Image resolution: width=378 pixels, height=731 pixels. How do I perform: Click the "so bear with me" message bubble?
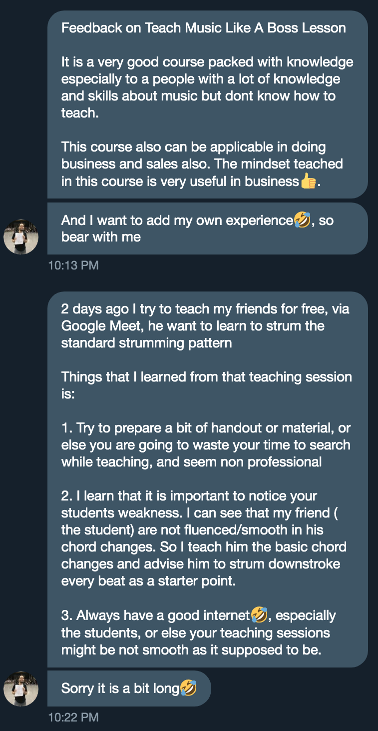pyautogui.click(x=207, y=228)
